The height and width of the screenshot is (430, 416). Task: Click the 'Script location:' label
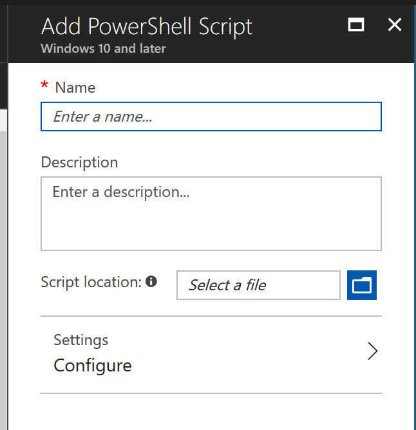pyautogui.click(x=91, y=282)
